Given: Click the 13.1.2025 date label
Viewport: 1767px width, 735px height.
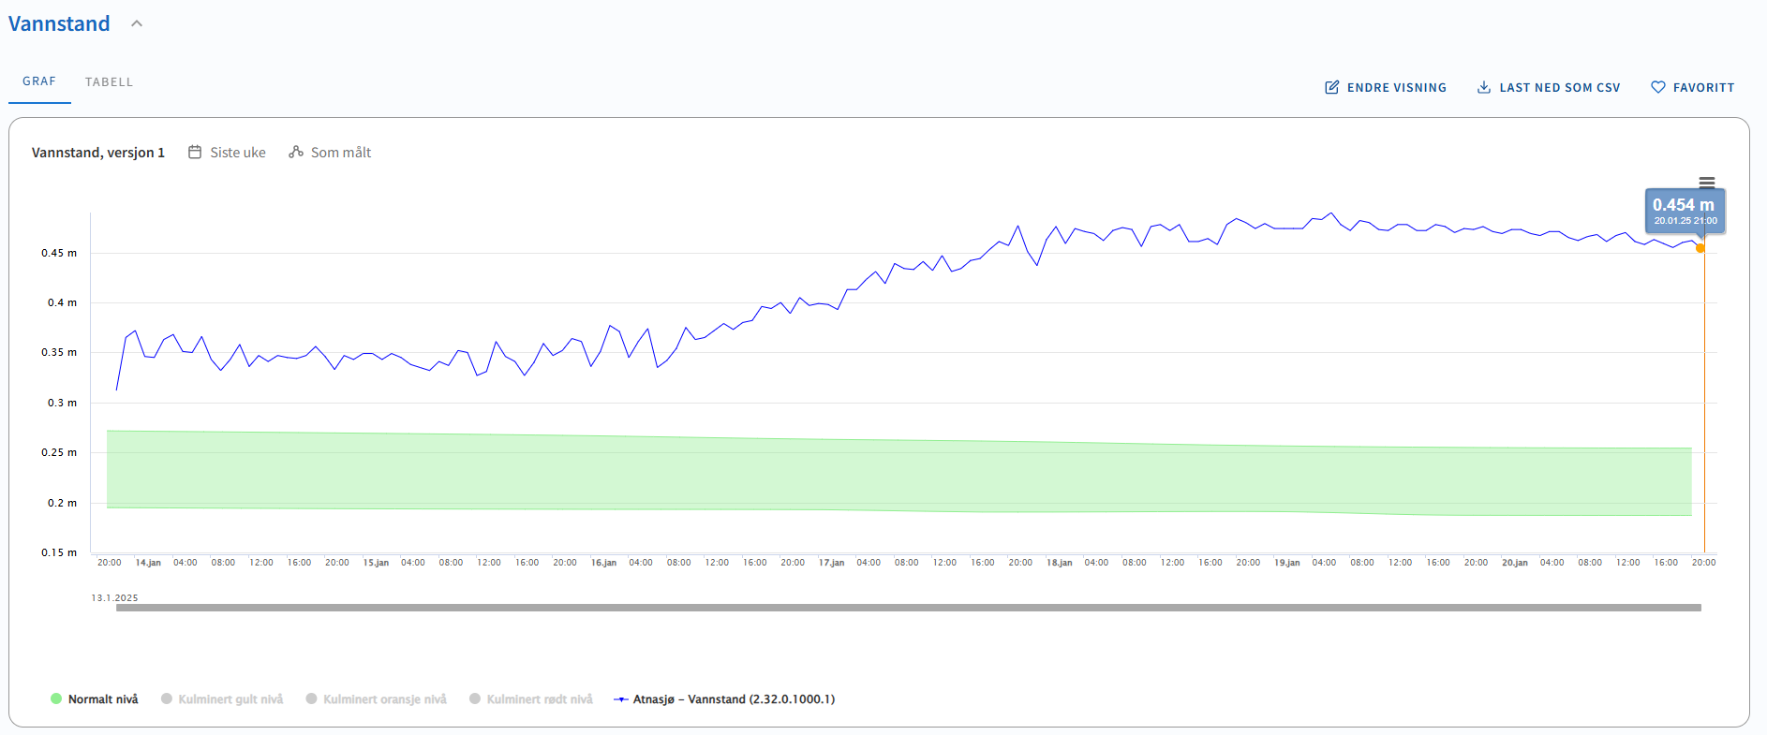Looking at the screenshot, I should (x=114, y=597).
